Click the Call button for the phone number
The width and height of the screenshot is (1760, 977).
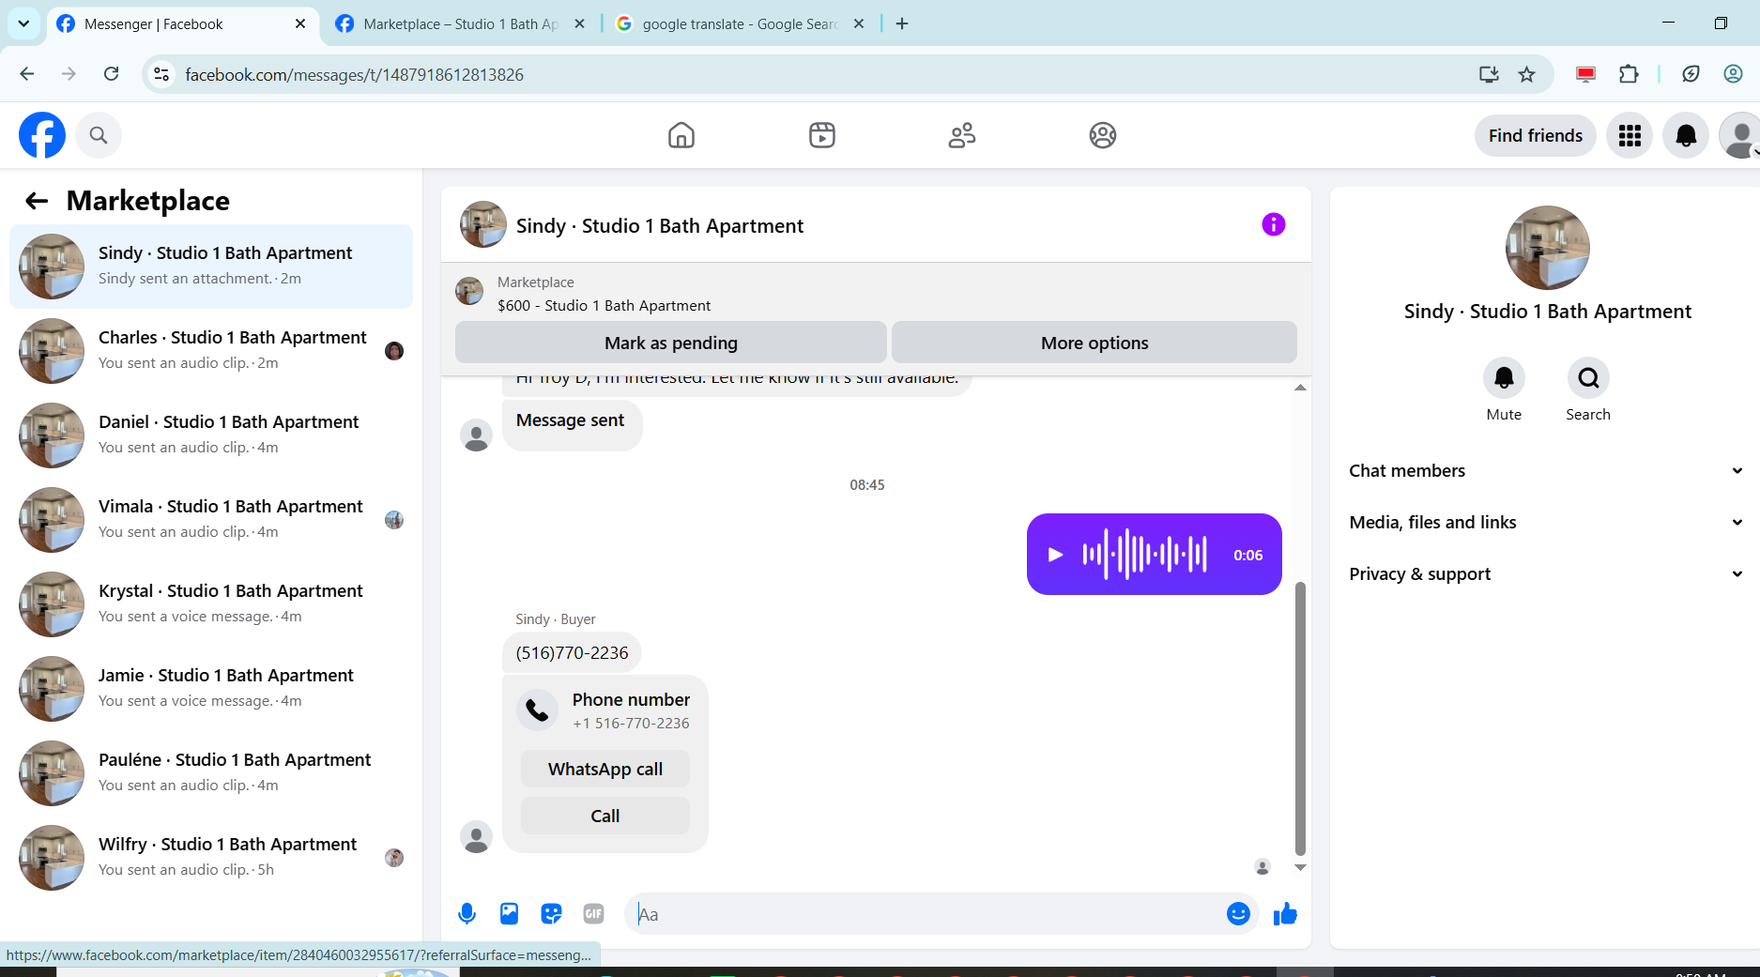coord(605,816)
